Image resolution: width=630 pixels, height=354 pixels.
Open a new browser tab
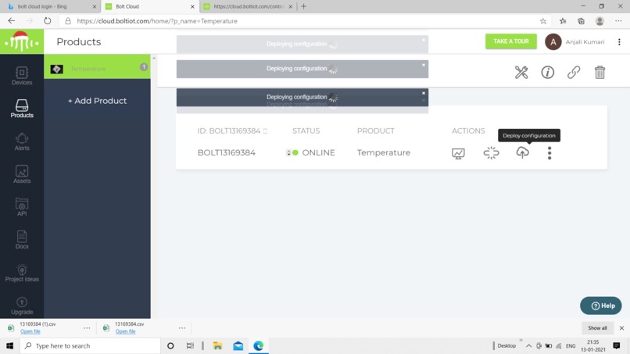tap(304, 6)
